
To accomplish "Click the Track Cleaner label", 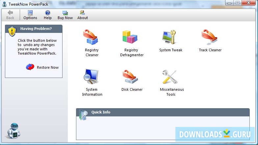I will (210, 50).
